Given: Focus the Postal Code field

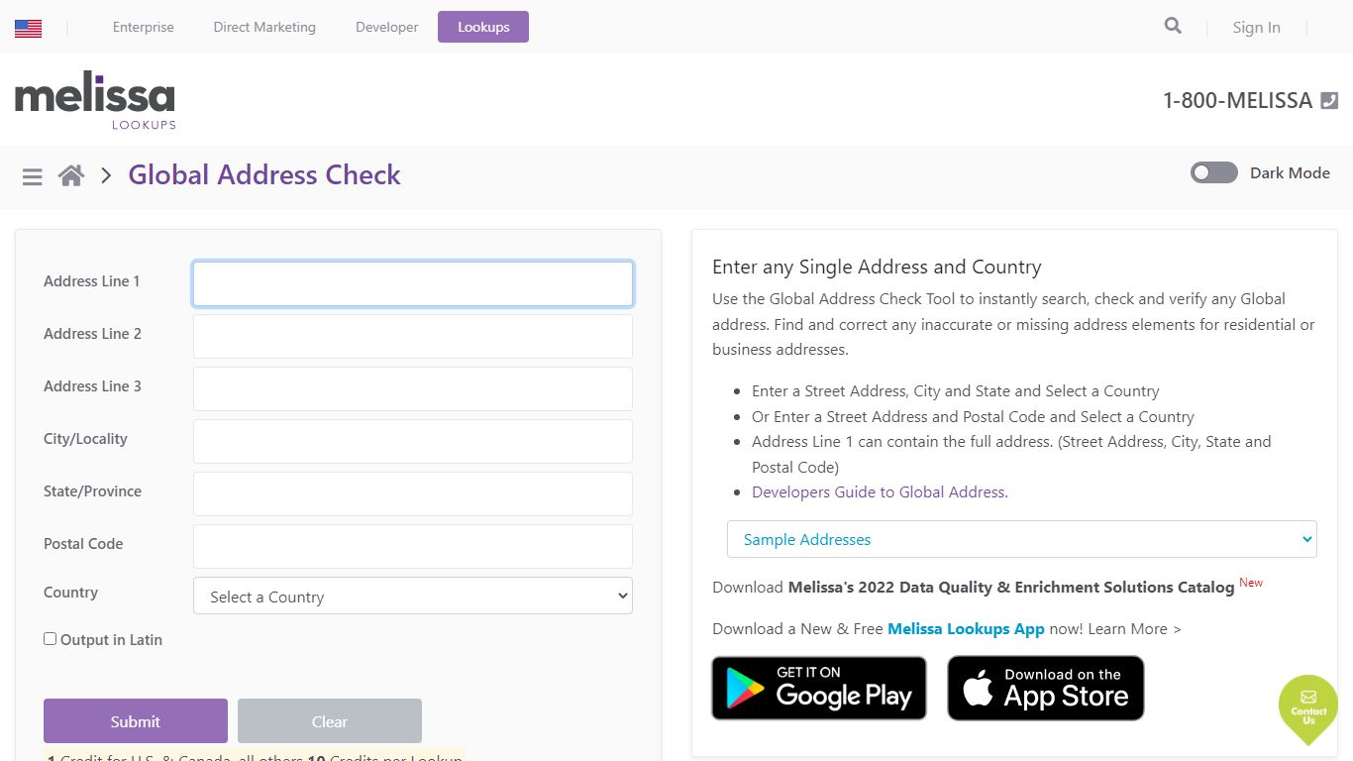Looking at the screenshot, I should (x=413, y=546).
